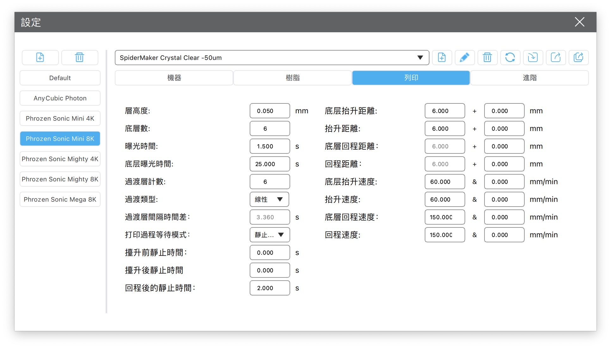Add a new machine in the left sidebar

40,58
